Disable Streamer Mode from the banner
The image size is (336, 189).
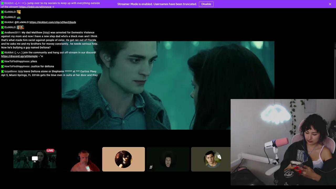pyautogui.click(x=206, y=4)
